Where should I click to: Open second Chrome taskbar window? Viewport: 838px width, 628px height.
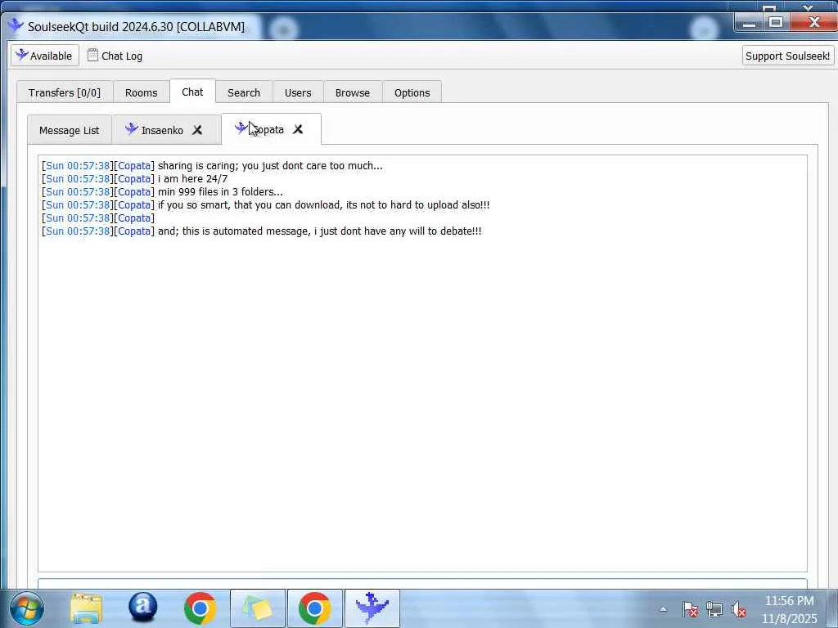click(x=315, y=608)
